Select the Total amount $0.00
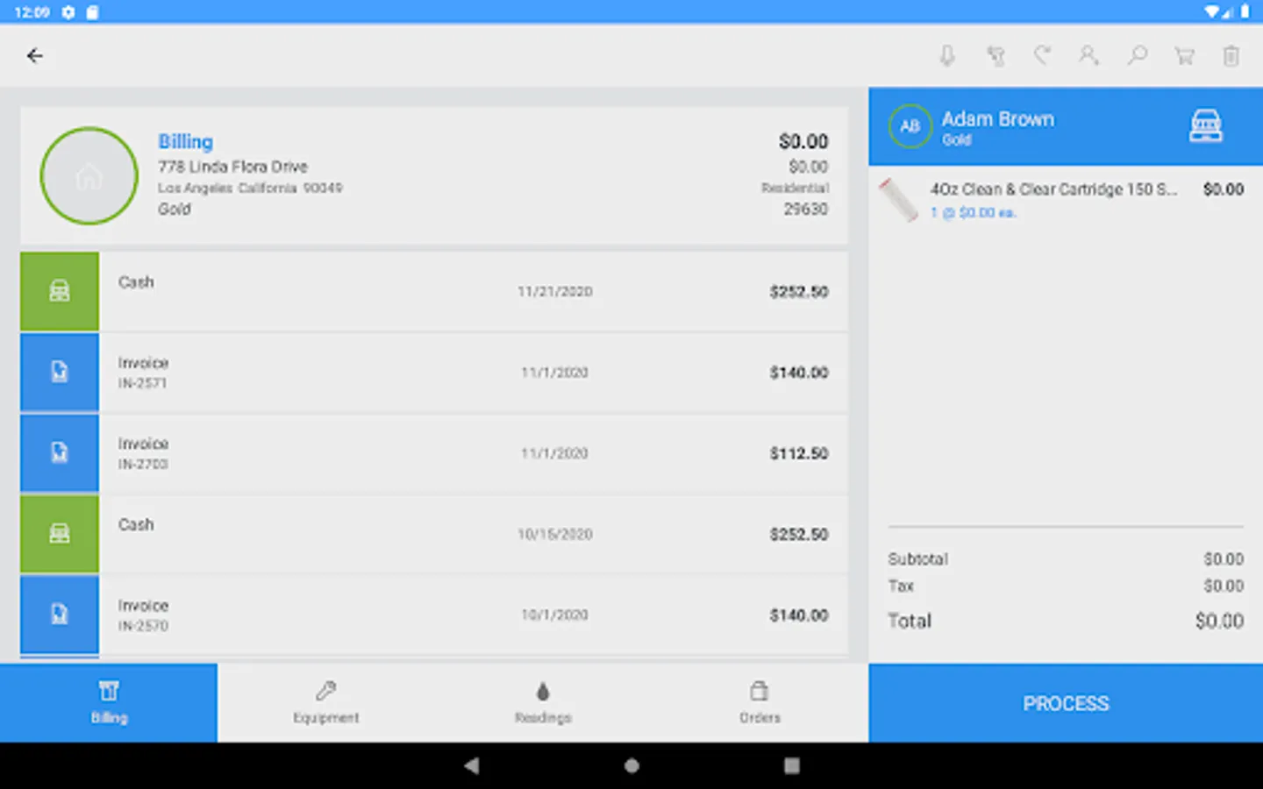Image resolution: width=1263 pixels, height=789 pixels. (x=1219, y=621)
